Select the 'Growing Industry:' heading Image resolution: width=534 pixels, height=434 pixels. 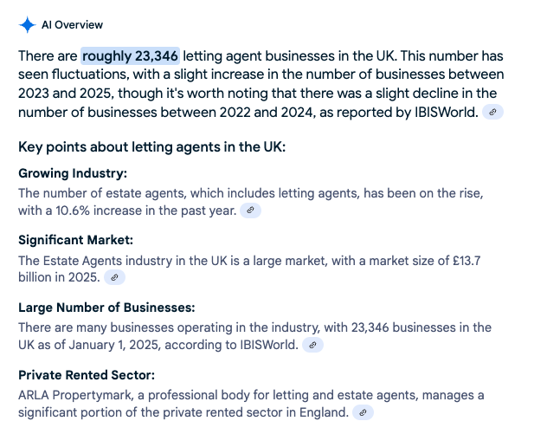73,173
